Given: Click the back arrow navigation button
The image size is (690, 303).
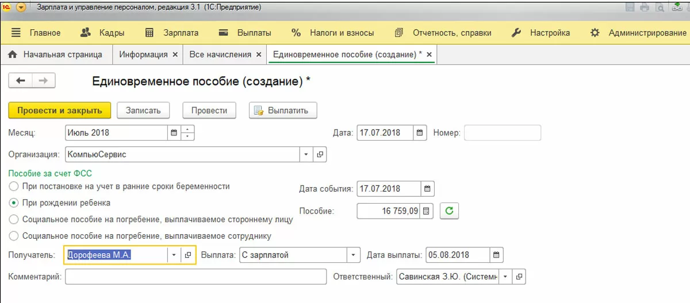Looking at the screenshot, I should click(x=21, y=81).
